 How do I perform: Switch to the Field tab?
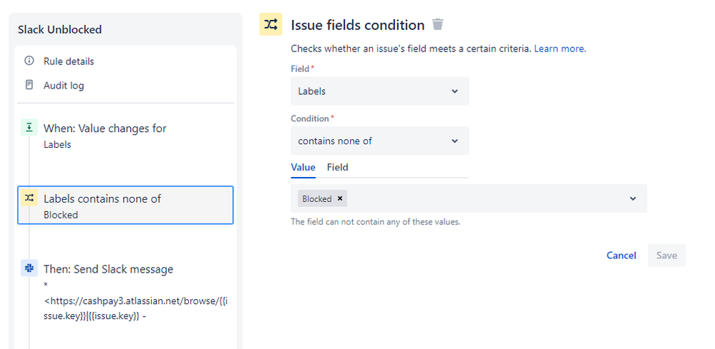(338, 167)
